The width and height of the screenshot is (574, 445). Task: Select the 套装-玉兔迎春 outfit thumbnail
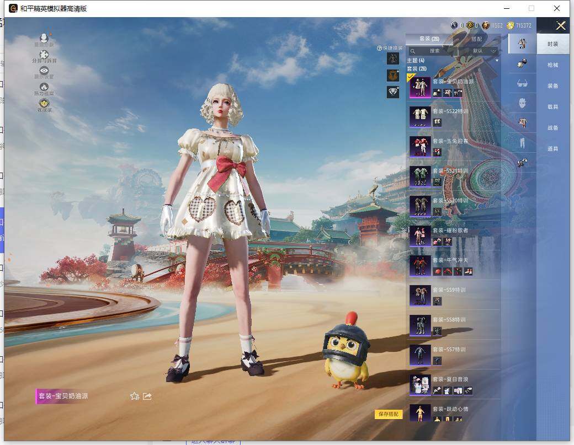click(420, 147)
